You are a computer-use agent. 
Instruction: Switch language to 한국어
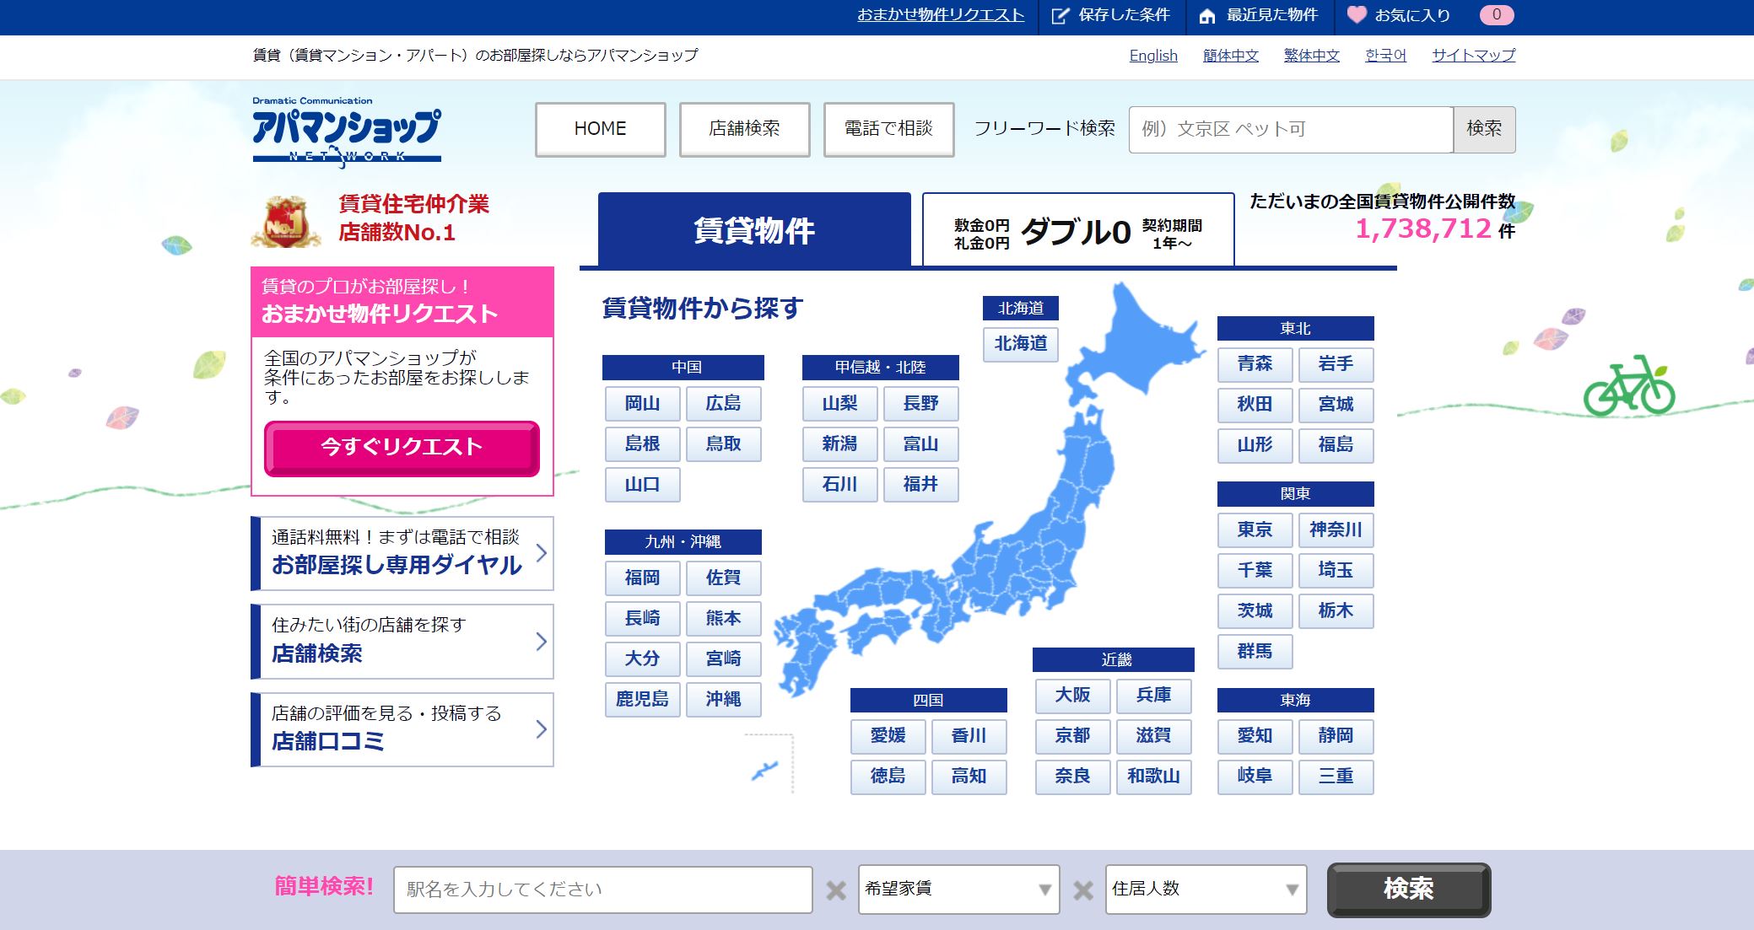[1385, 56]
